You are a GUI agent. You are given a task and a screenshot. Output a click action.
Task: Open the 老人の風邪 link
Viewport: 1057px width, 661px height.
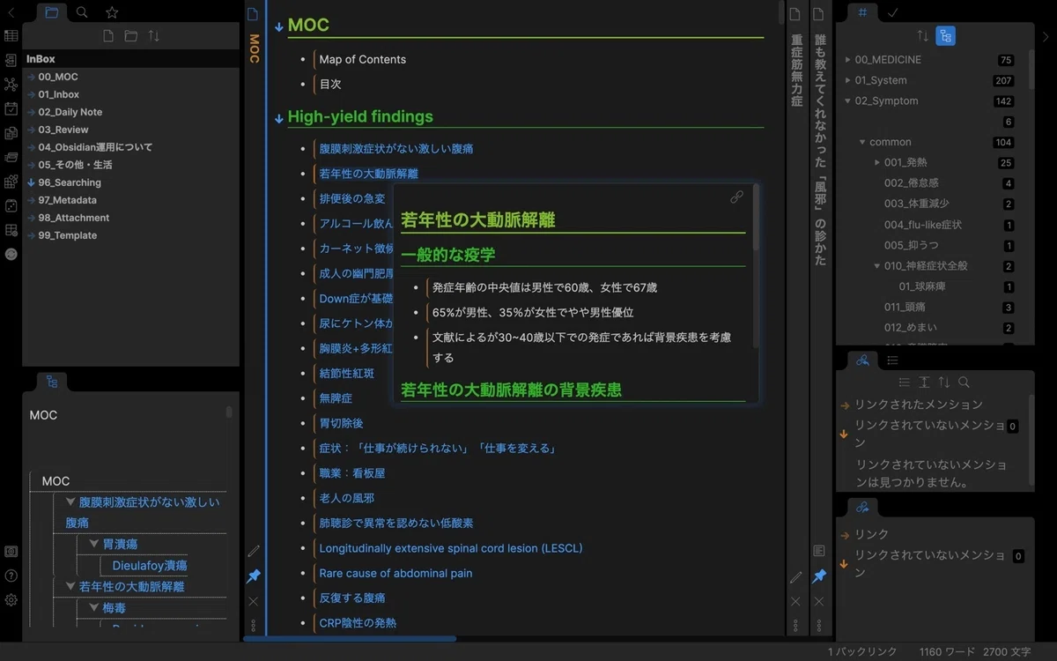[347, 498]
